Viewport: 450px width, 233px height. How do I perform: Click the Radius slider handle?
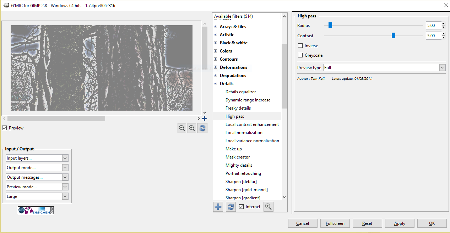tap(330, 25)
